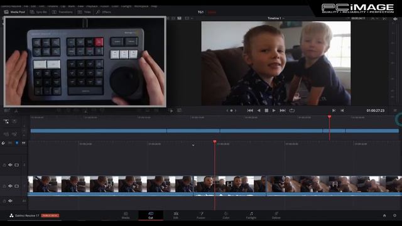Open the viewer options menu beside timecode

tap(395, 110)
